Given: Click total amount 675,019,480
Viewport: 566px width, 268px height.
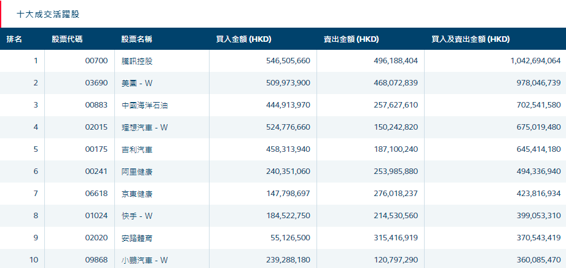Looking at the screenshot, I should click(x=539, y=127).
